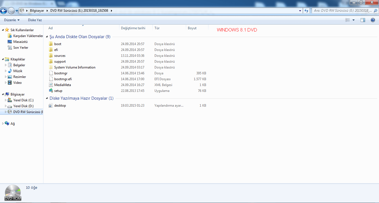The height and width of the screenshot is (203, 379).
Task: Open the recent pages dropdown arrow
Action: tap(17, 11)
